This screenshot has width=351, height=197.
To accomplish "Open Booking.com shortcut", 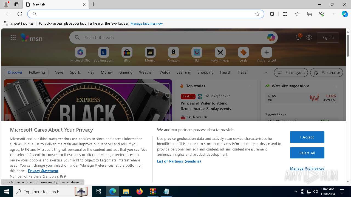I will 103,55.
